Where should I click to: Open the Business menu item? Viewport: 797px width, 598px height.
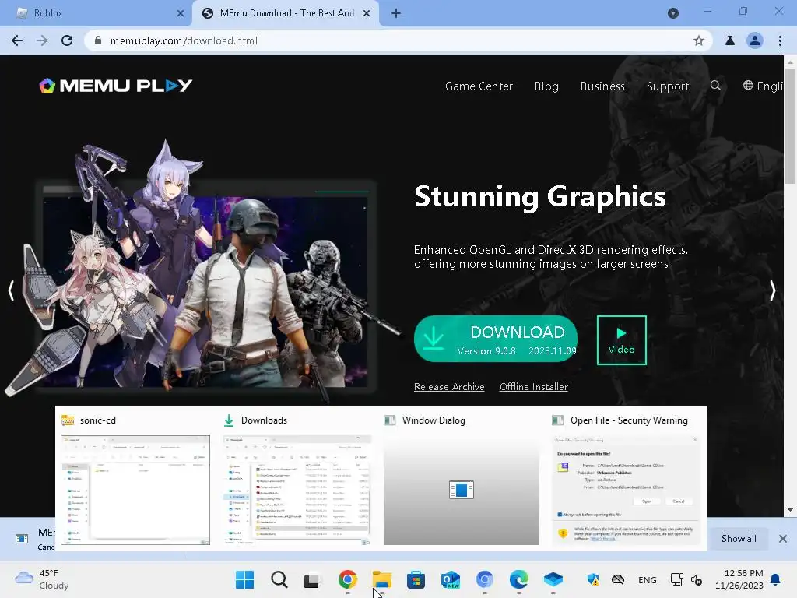click(x=602, y=86)
